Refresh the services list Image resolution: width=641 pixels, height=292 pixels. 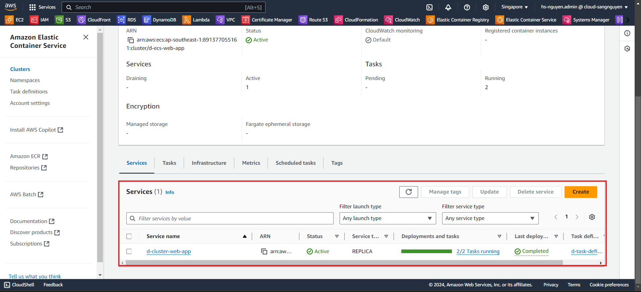pos(408,192)
